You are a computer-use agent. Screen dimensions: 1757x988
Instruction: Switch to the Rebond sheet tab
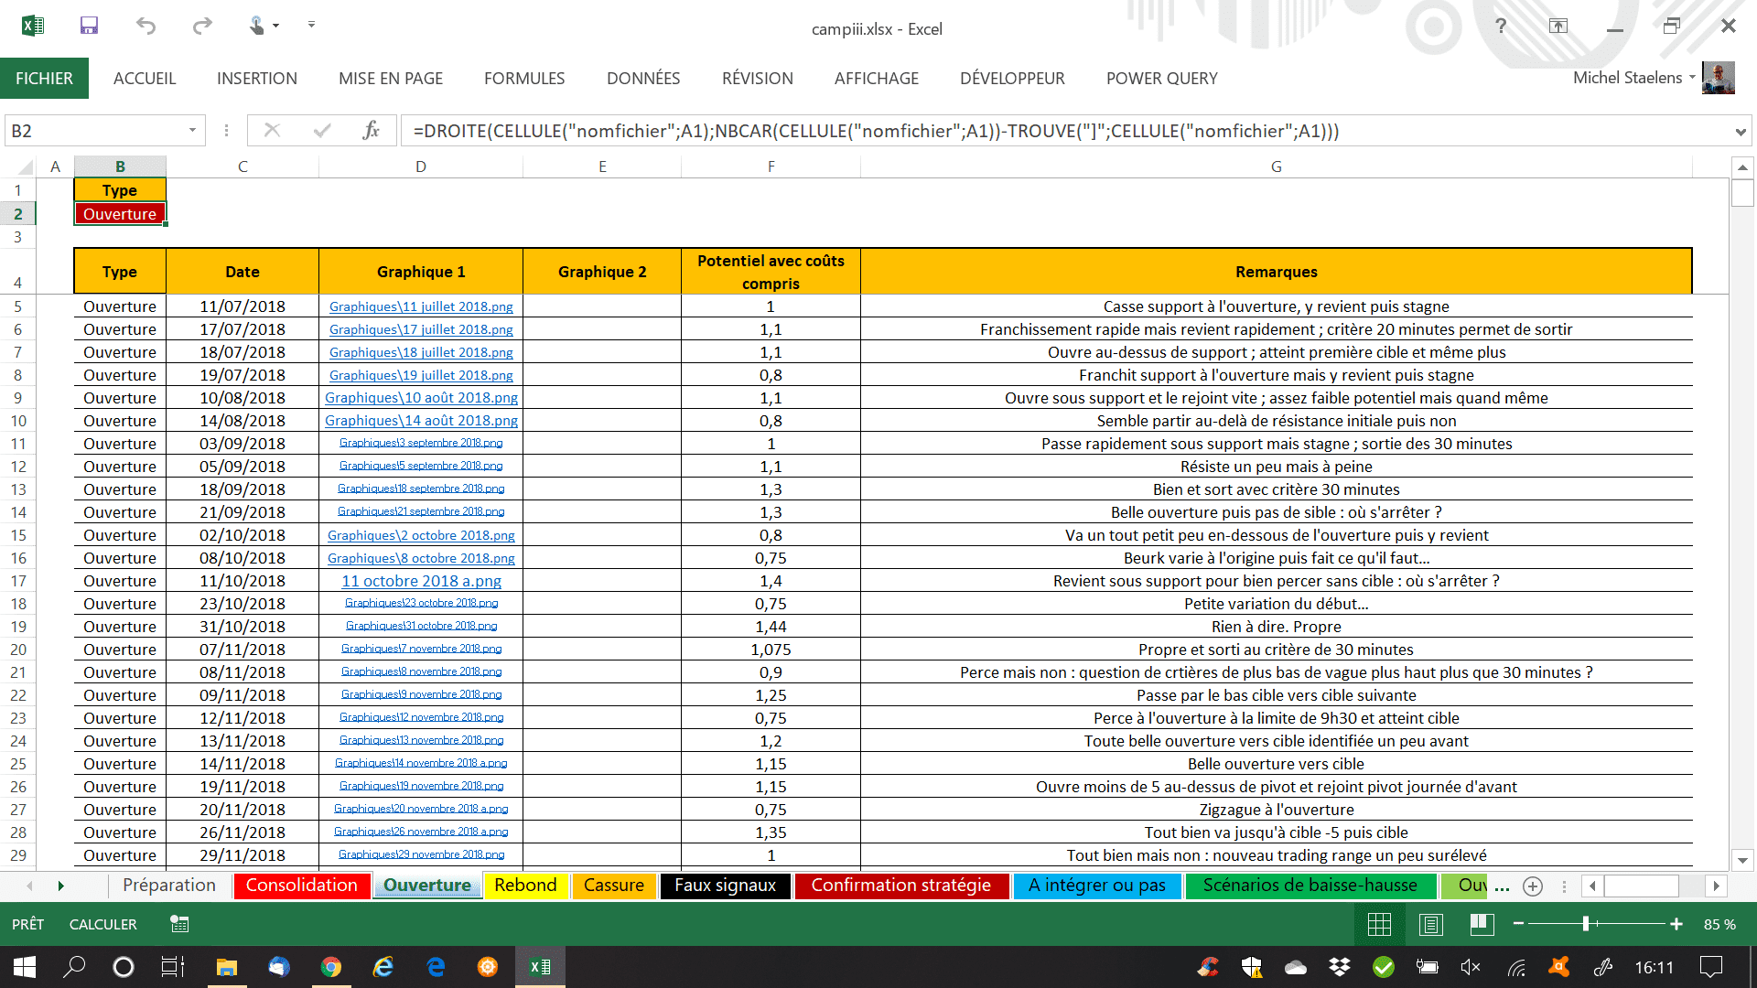click(x=525, y=886)
